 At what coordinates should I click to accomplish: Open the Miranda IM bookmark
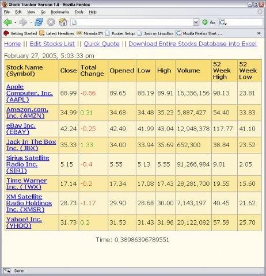pyautogui.click(x=89, y=33)
